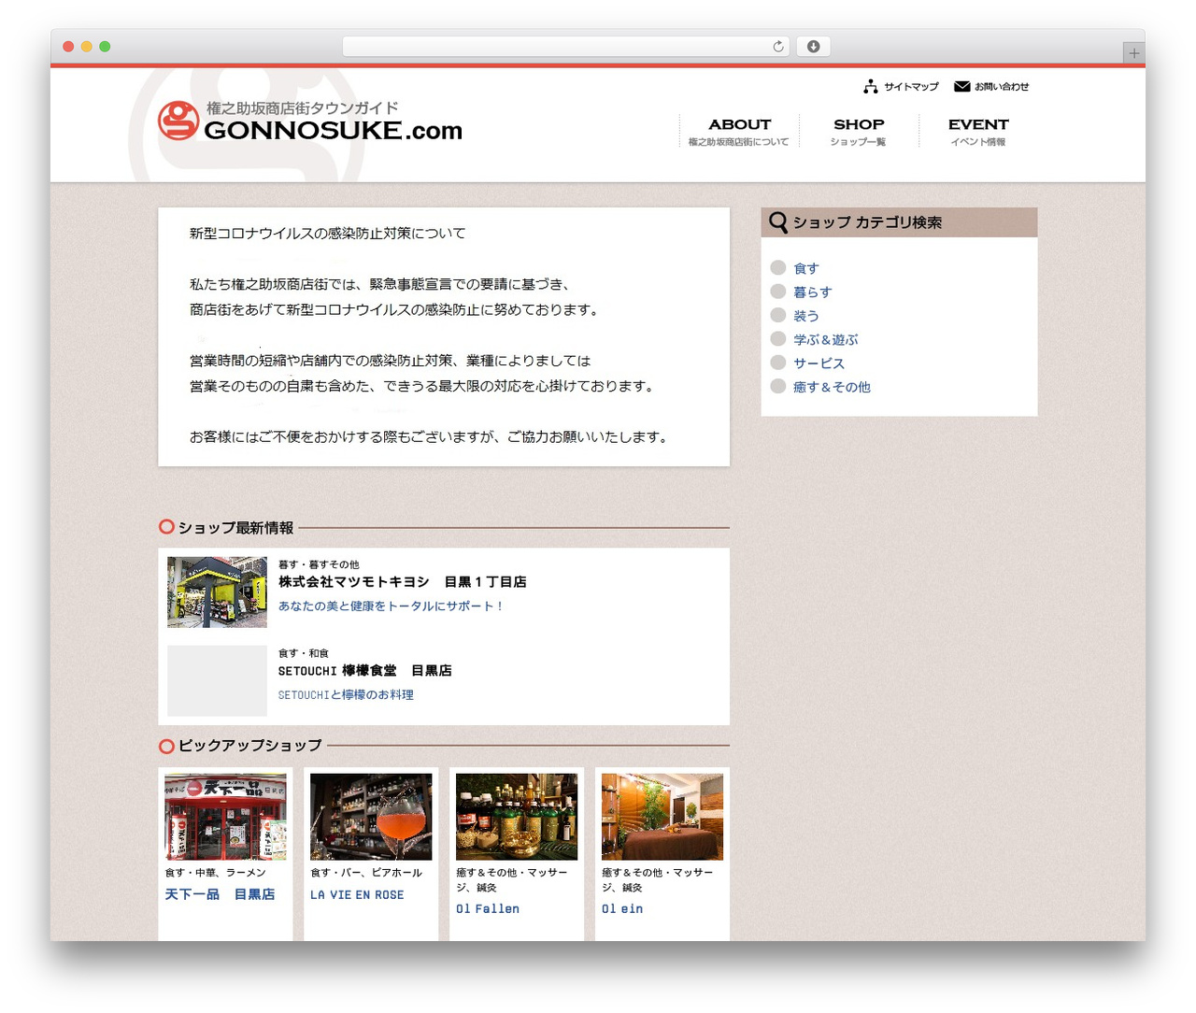The image size is (1196, 1013).
Task: Open the Ol Fallen bottles photo
Action: tap(517, 817)
